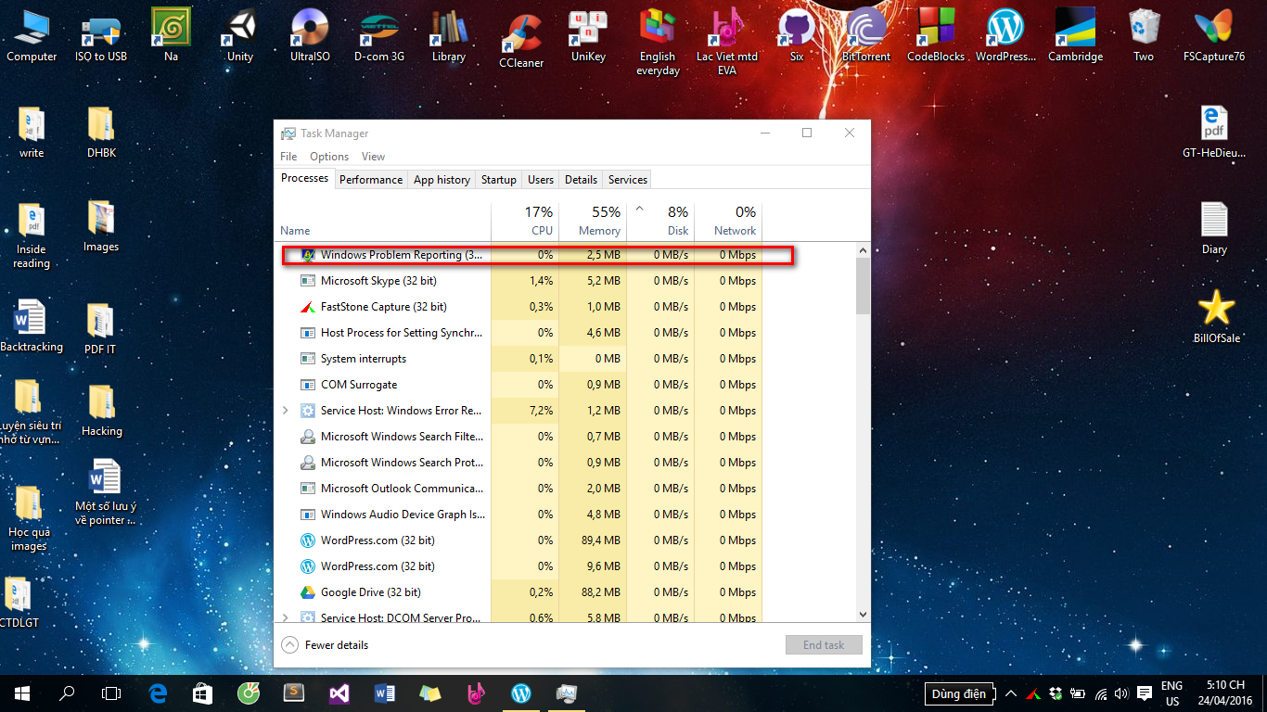Click the process list scrollbar down arrow
The height and width of the screenshot is (712, 1267).
(x=864, y=614)
